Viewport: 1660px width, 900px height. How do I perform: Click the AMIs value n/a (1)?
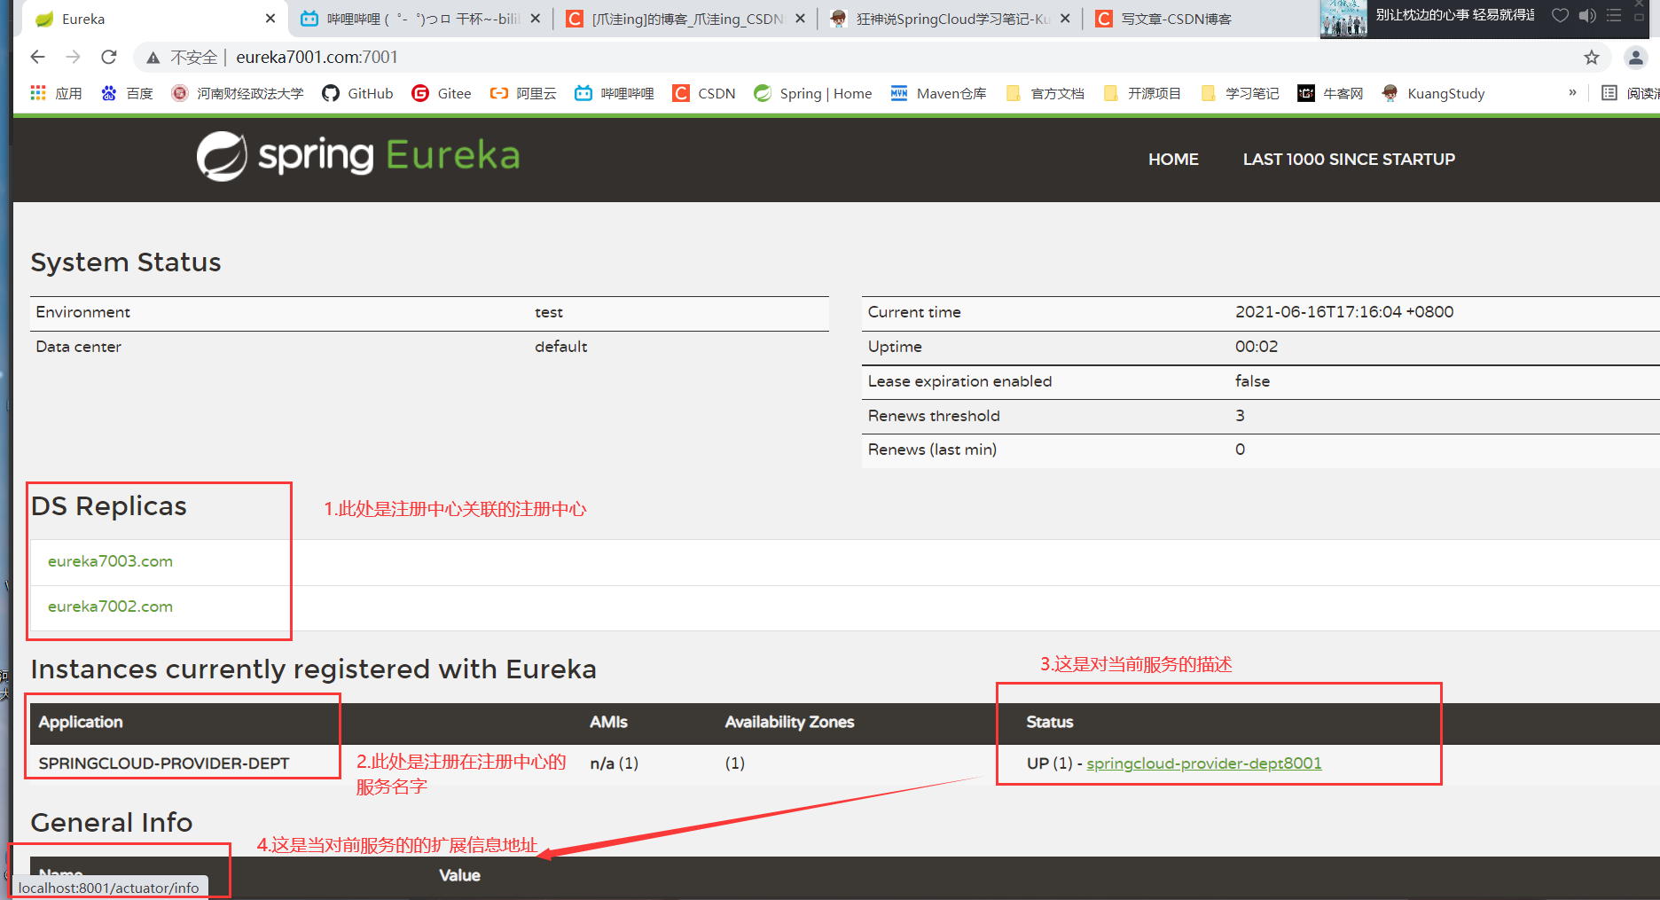click(614, 763)
